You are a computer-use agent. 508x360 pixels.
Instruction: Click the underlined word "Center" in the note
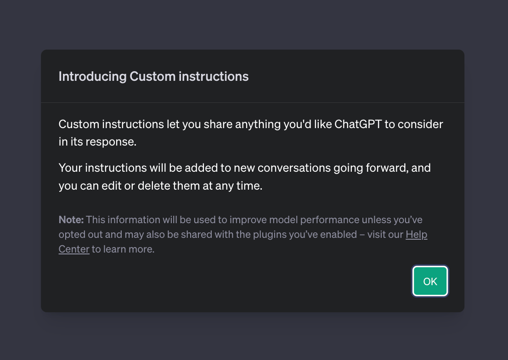[74, 249]
